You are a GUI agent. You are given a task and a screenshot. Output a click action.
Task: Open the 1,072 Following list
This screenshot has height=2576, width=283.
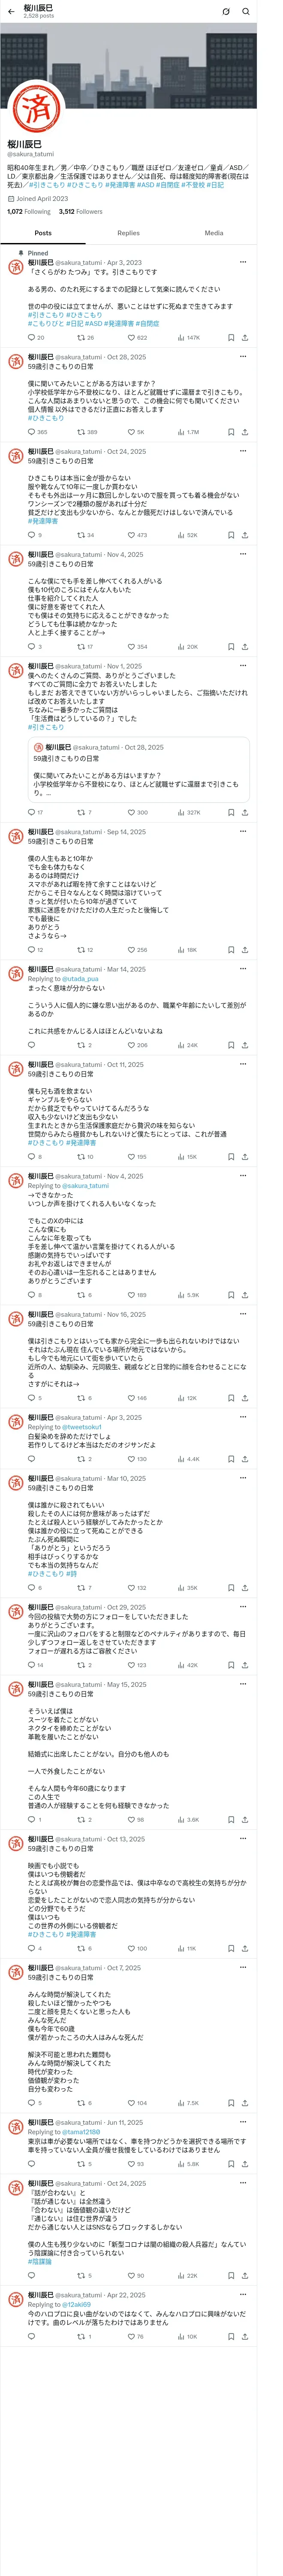[29, 212]
